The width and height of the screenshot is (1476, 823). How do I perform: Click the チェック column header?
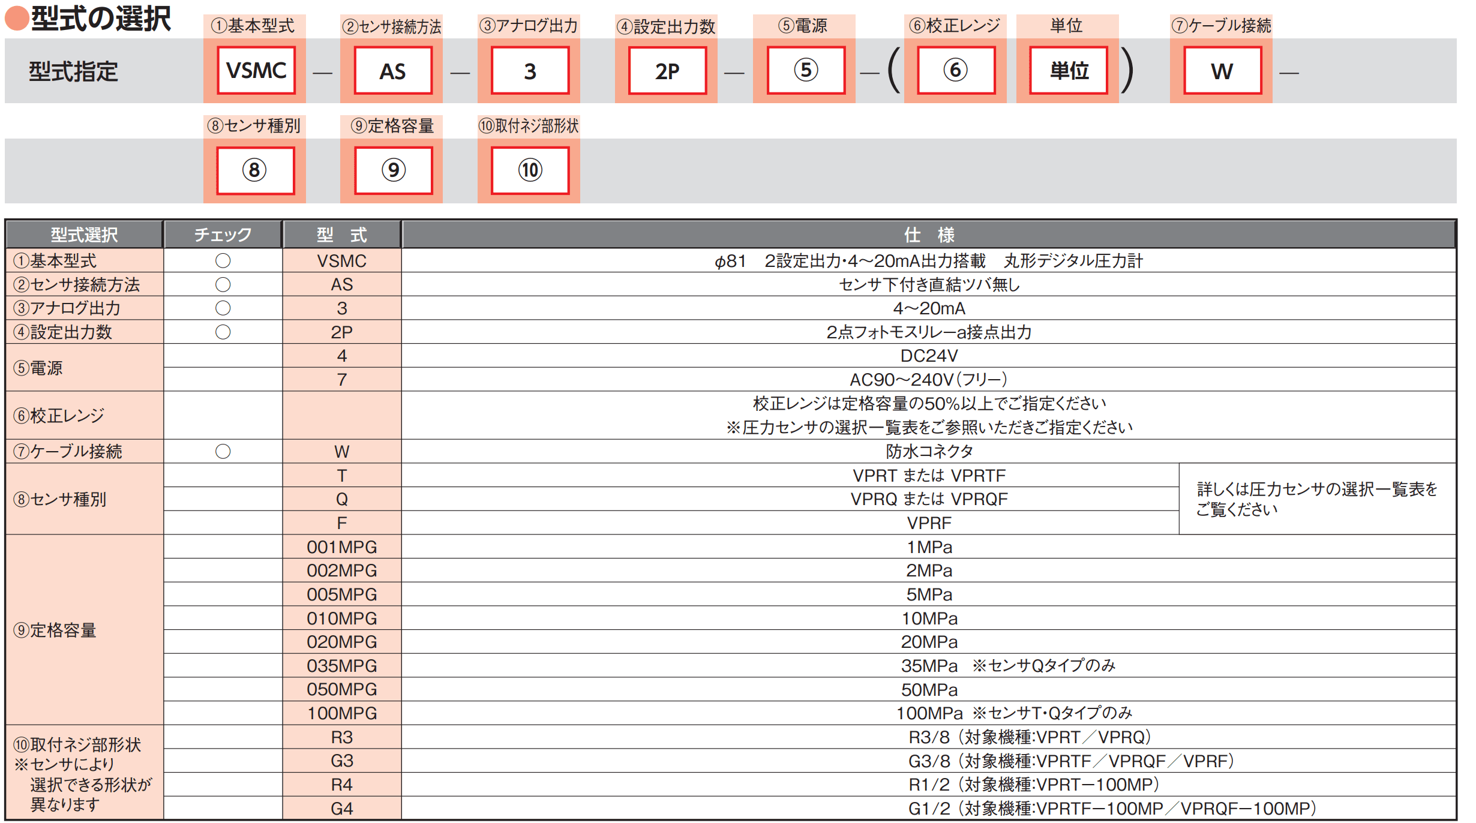[x=223, y=235]
